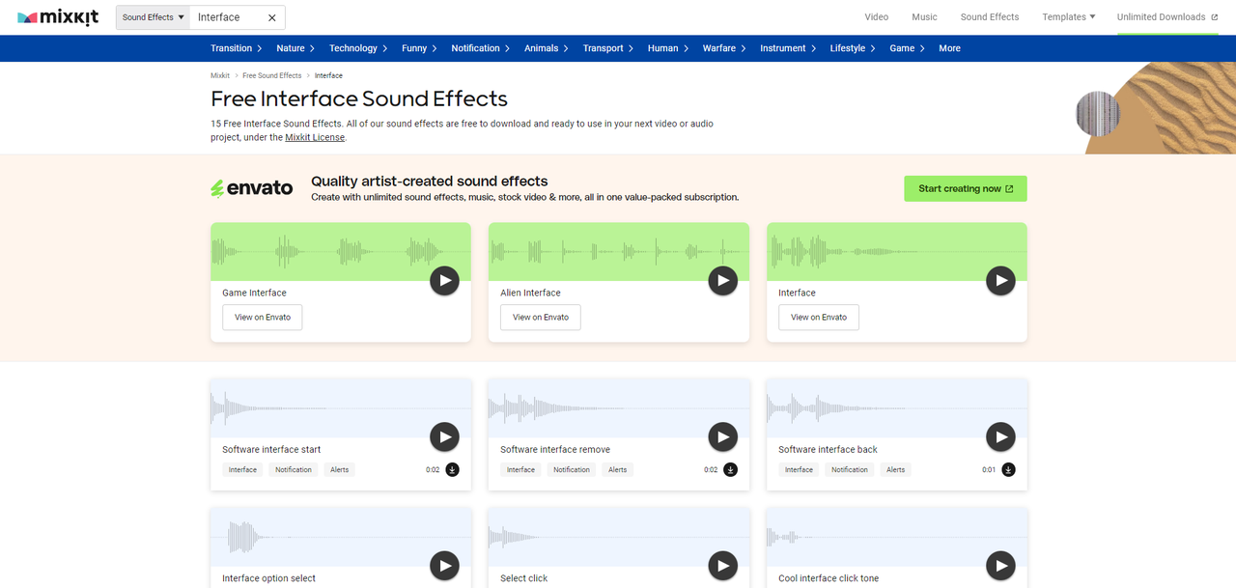Open Interface option select title
The image size is (1236, 588).
tap(269, 578)
